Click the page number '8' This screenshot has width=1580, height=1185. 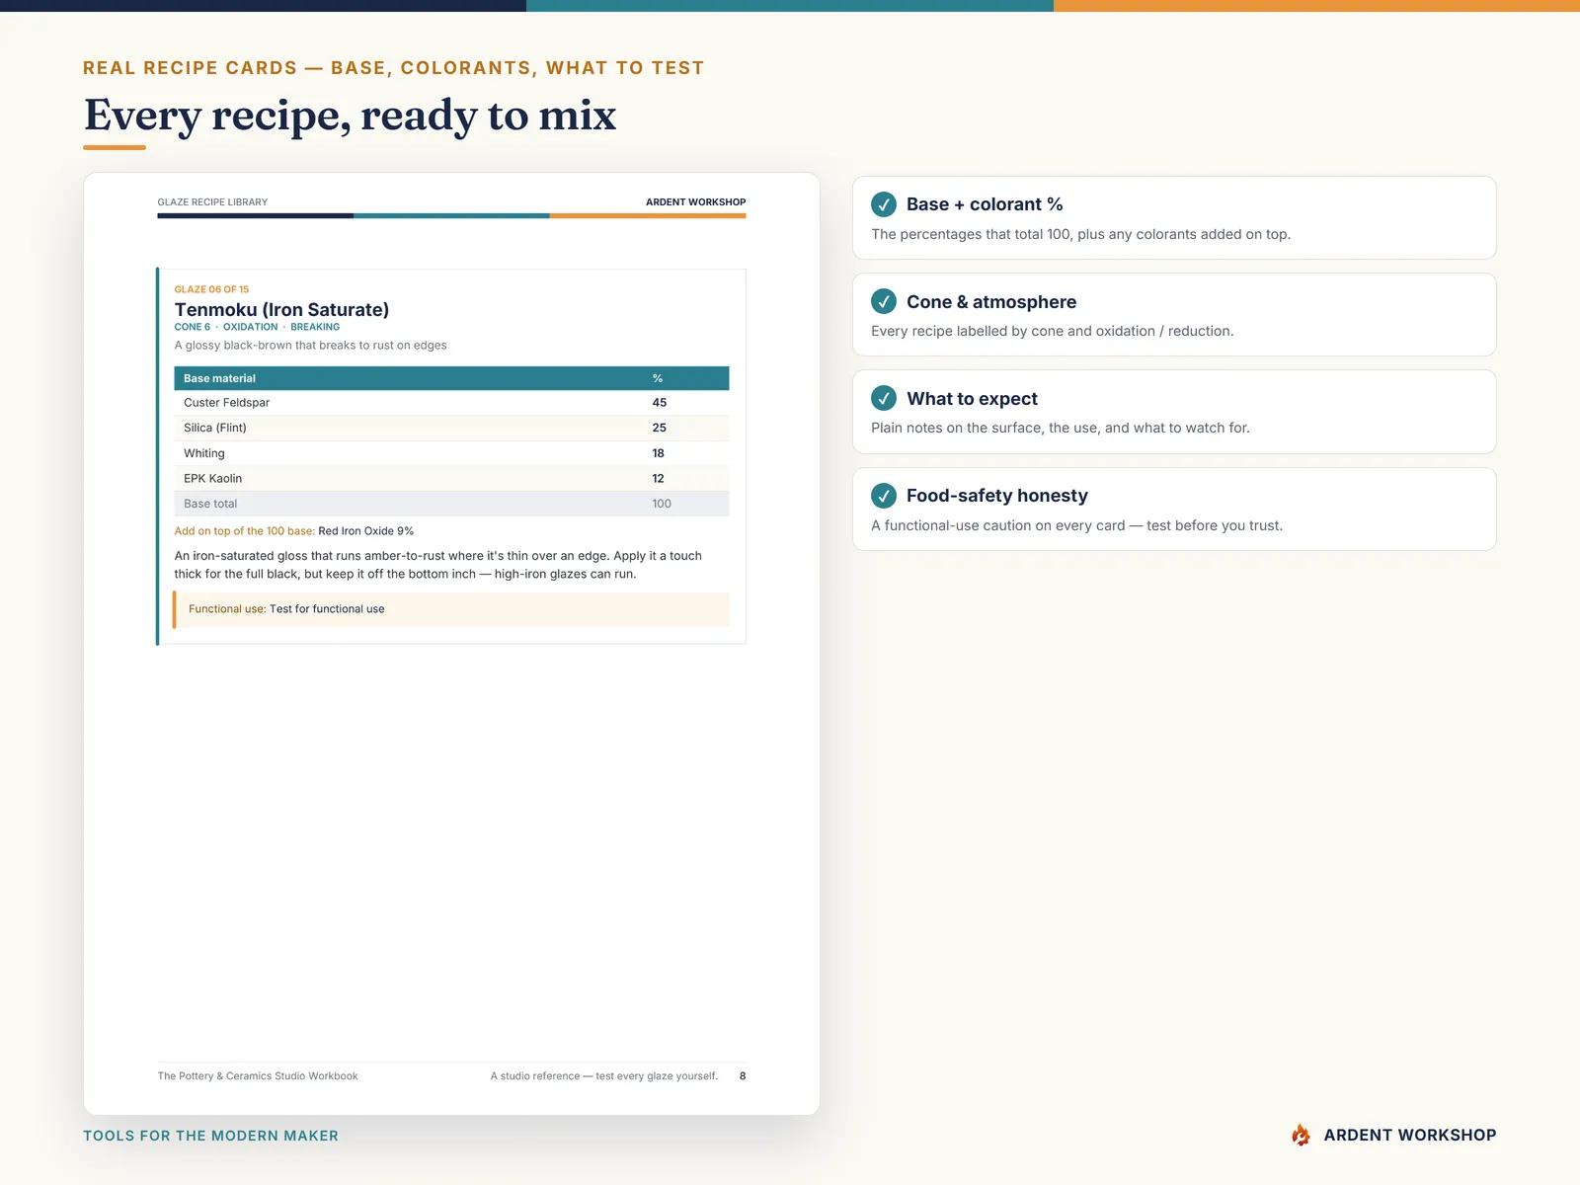coord(743,1076)
